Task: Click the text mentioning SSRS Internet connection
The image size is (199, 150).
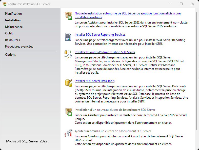Action: [x=130, y=42]
